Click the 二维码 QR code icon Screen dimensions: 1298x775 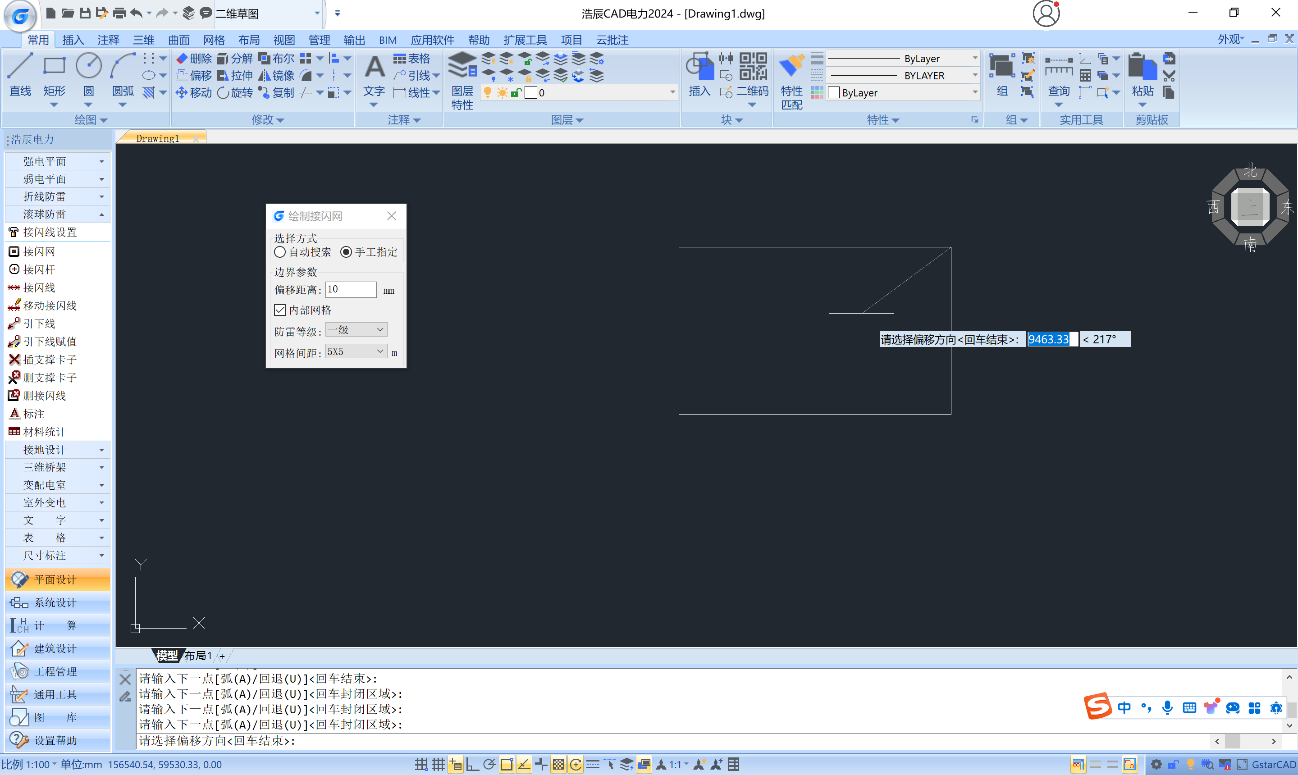(x=752, y=67)
